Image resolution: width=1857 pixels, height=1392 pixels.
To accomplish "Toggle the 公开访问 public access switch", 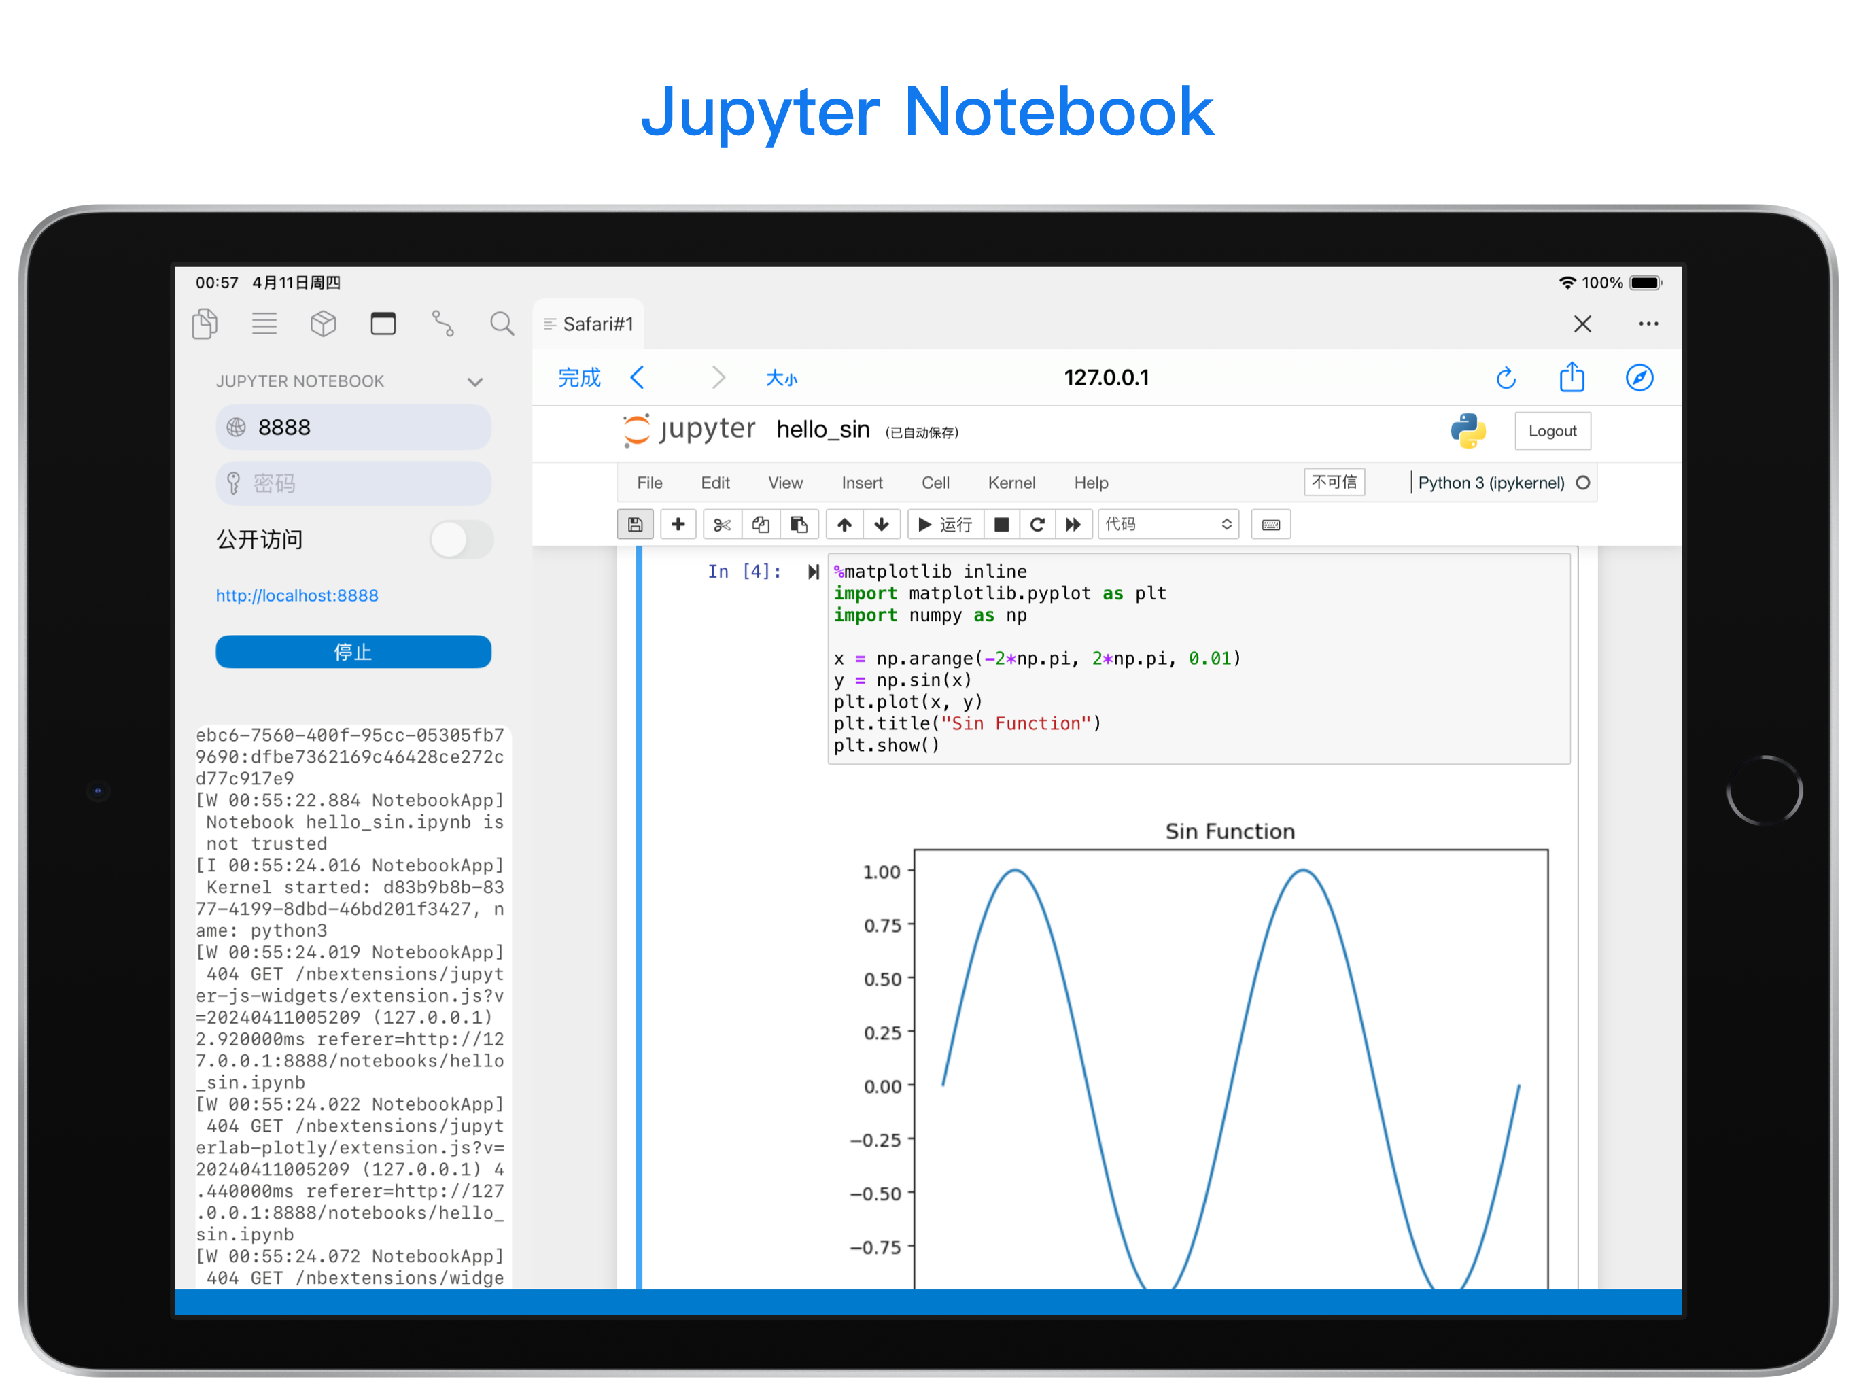I will coord(461,540).
